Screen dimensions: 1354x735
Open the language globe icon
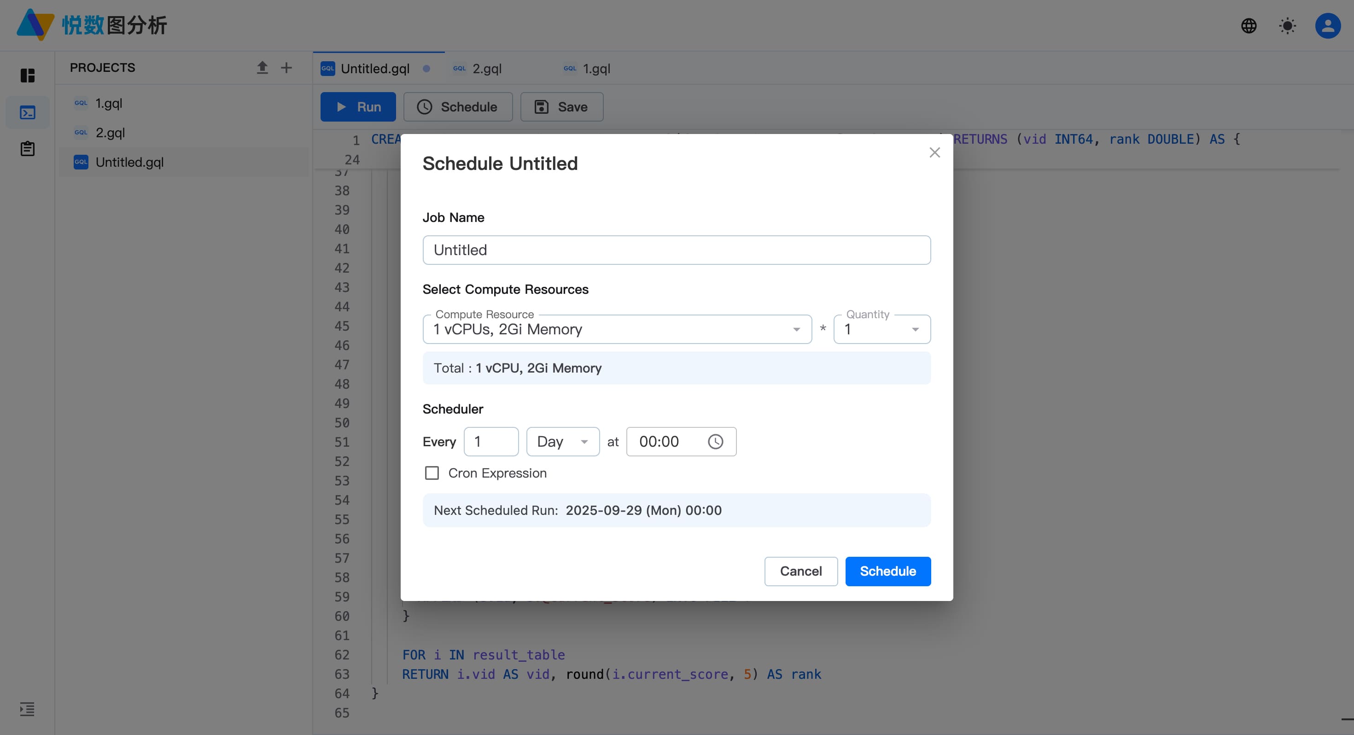tap(1249, 26)
